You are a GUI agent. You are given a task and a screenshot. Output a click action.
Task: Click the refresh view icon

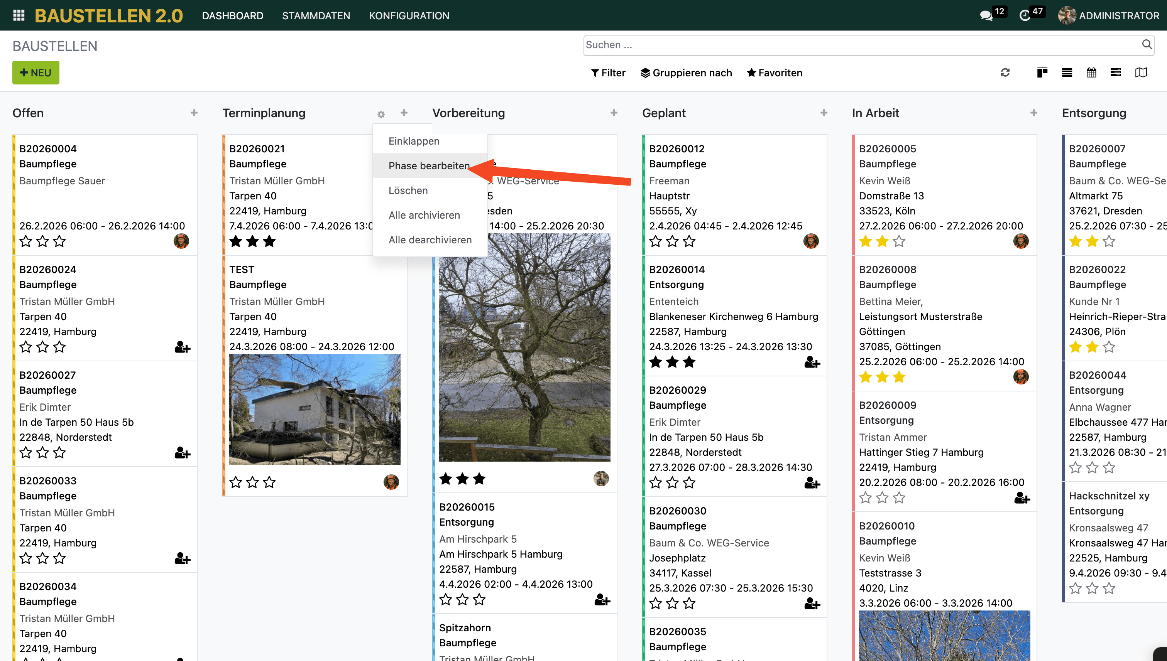pyautogui.click(x=1005, y=73)
